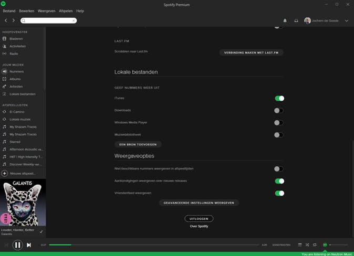Enable Windows Media Player toggle
354x256 pixels.
[x=278, y=123]
